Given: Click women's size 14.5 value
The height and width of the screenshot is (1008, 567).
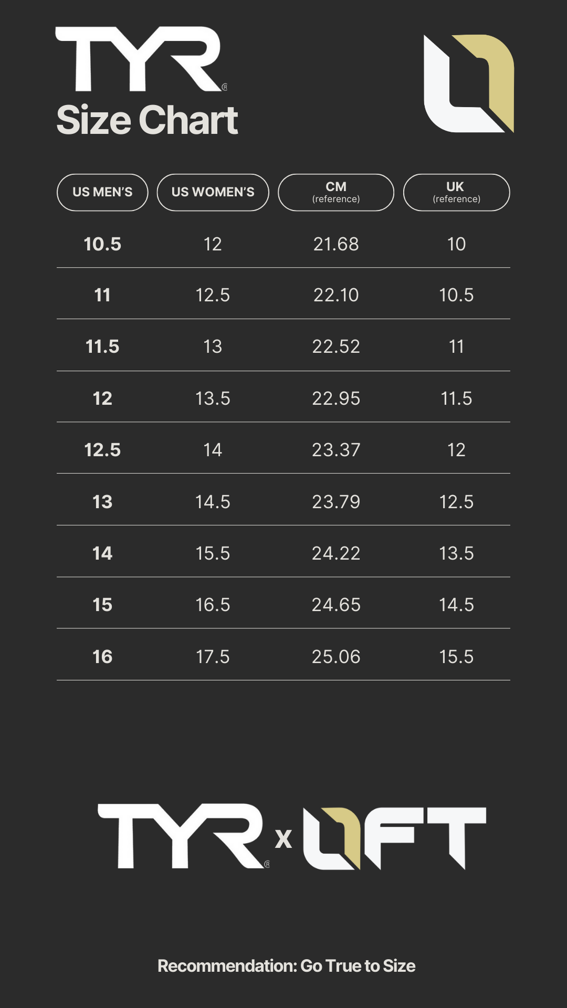Looking at the screenshot, I should pos(213,502).
